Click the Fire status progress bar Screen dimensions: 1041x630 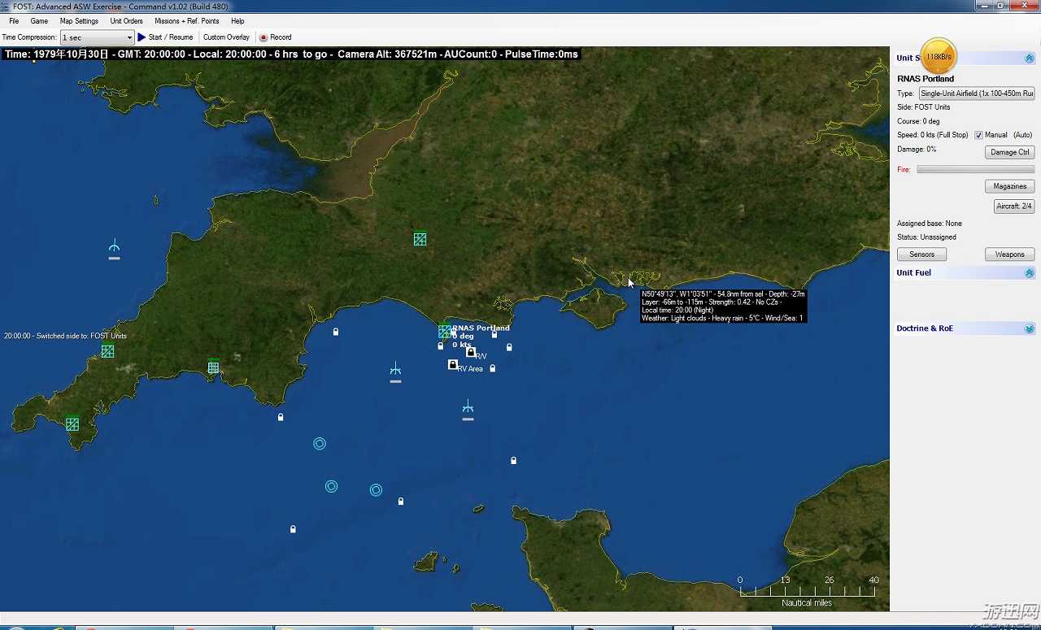[x=976, y=170]
